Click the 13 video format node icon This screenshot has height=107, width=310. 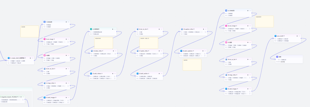click(91, 29)
